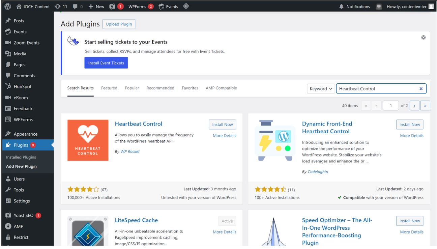
Task: Open Events in the admin bar
Action: (x=168, y=6)
